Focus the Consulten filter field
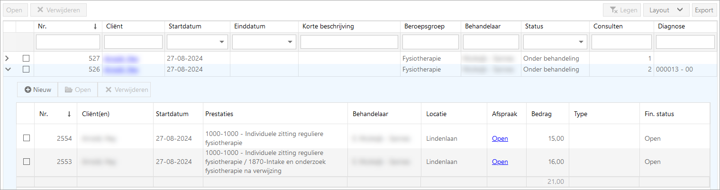The image size is (720, 190). (x=621, y=42)
